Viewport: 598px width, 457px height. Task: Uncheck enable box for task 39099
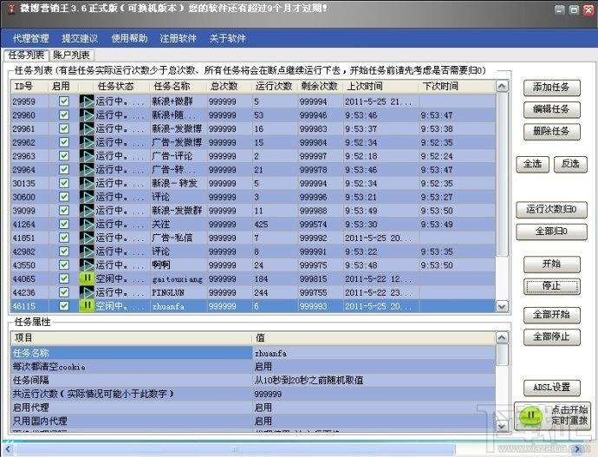pyautogui.click(x=64, y=210)
